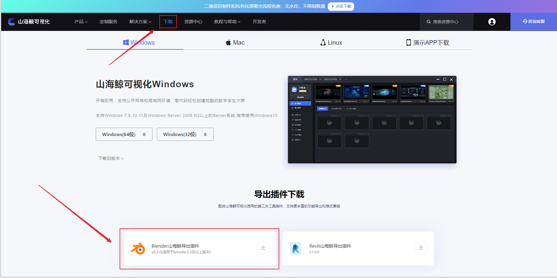Open the 资源中心 navigation item
Image resolution: width=557 pixels, height=278 pixels.
193,22
